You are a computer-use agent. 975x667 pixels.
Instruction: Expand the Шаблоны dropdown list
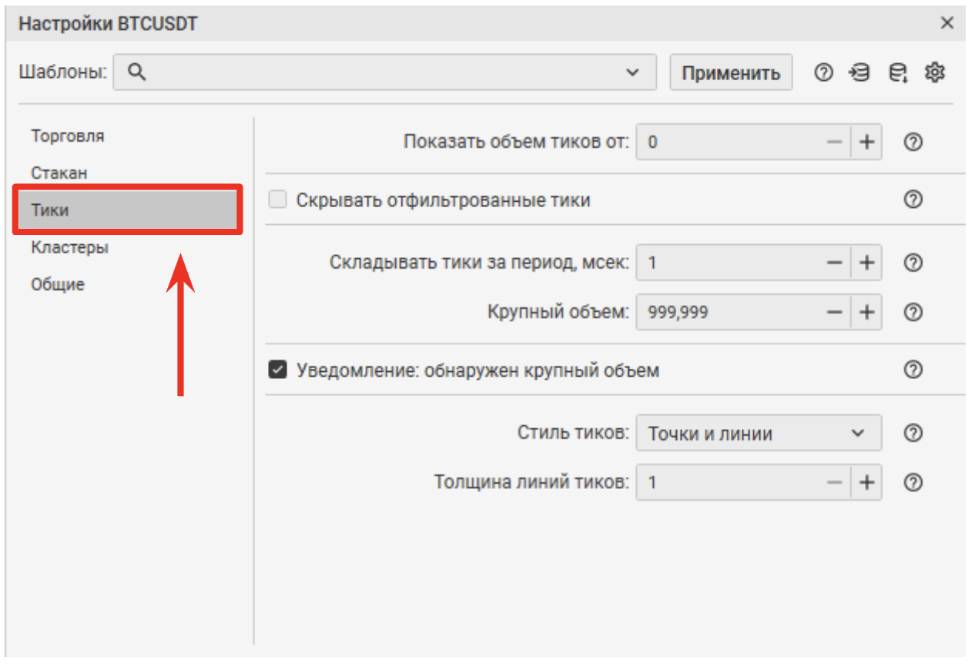coord(633,72)
